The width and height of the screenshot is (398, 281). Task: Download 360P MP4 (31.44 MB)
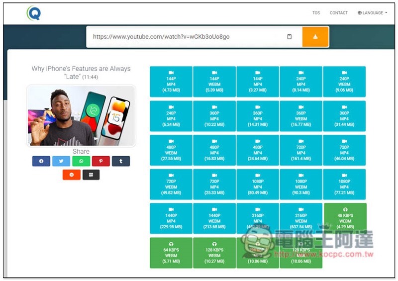pyautogui.click(x=344, y=116)
